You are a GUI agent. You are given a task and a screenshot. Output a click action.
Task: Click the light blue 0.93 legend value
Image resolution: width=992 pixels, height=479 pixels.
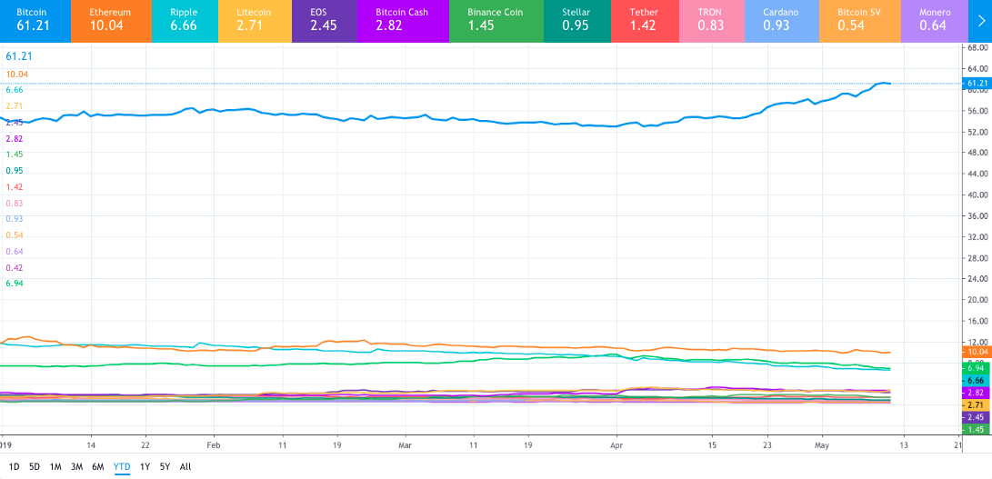click(14, 219)
